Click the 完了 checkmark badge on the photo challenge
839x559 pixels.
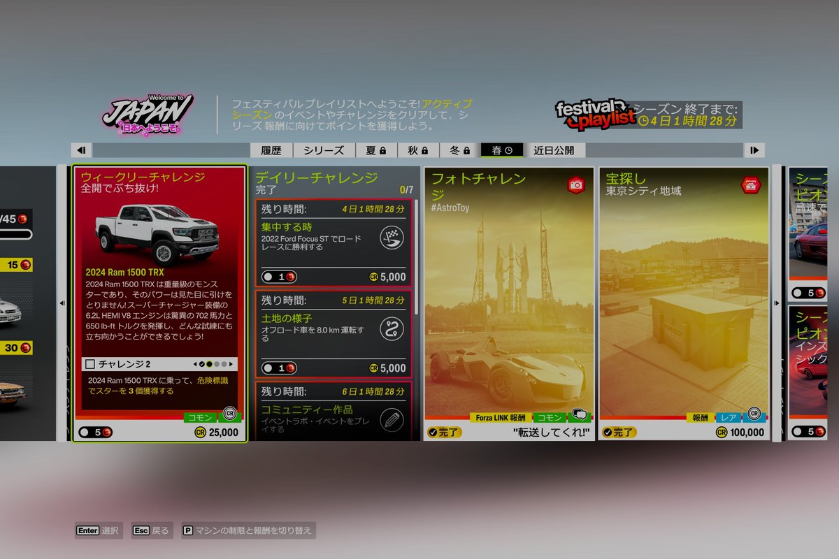[x=445, y=433]
